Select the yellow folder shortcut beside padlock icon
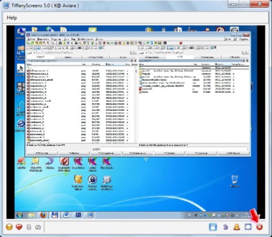Screen dimensions: 272x237 (x=78, y=183)
